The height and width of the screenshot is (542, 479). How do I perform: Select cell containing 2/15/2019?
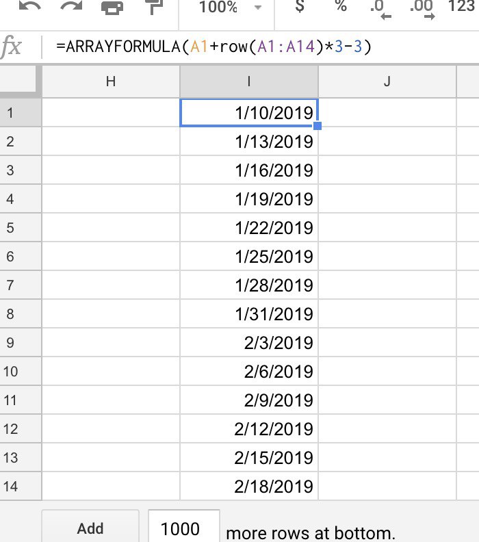point(249,457)
